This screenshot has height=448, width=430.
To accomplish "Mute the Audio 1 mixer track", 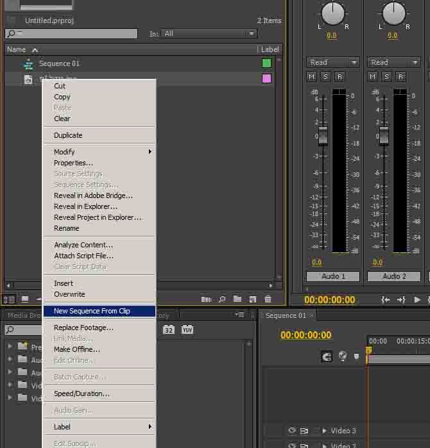I will 312,77.
